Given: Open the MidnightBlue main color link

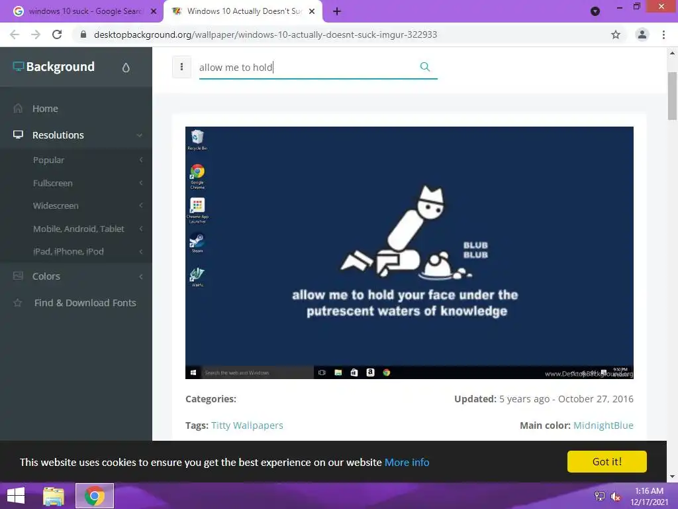Looking at the screenshot, I should click(603, 425).
